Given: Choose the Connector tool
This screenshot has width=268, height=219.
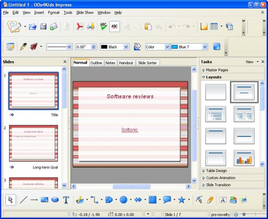Looking at the screenshot, I should click(94, 200).
